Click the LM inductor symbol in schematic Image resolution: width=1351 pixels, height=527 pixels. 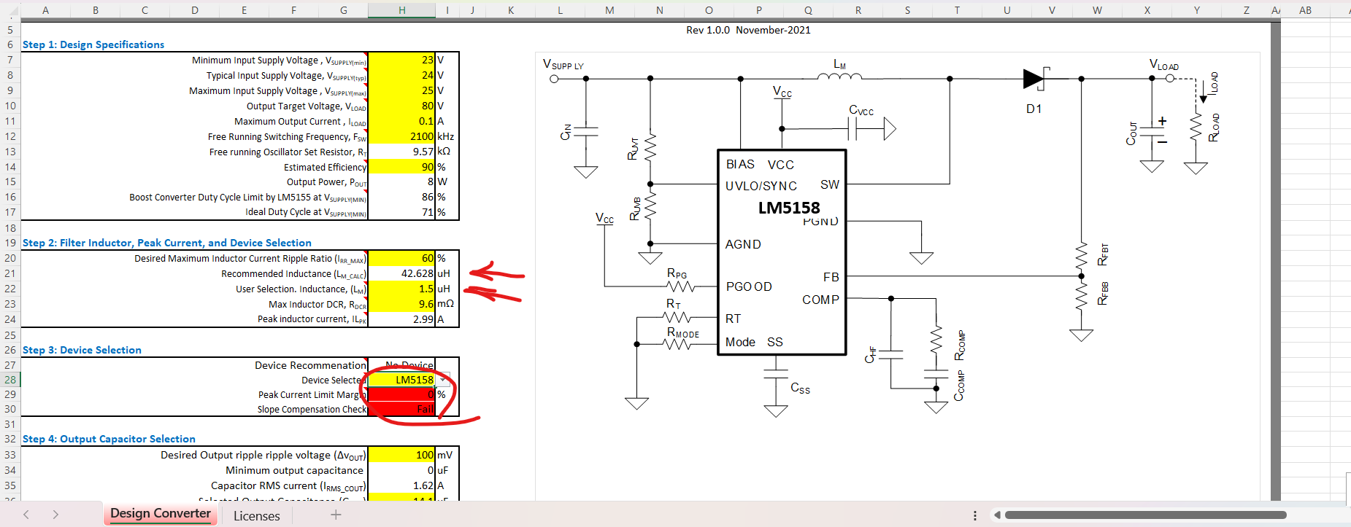839,77
